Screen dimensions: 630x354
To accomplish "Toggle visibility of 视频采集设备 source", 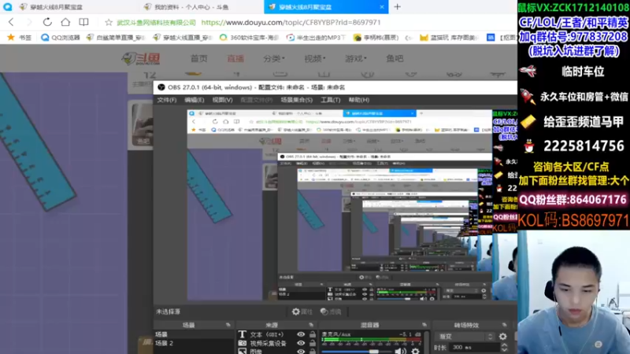I will pyautogui.click(x=301, y=343).
